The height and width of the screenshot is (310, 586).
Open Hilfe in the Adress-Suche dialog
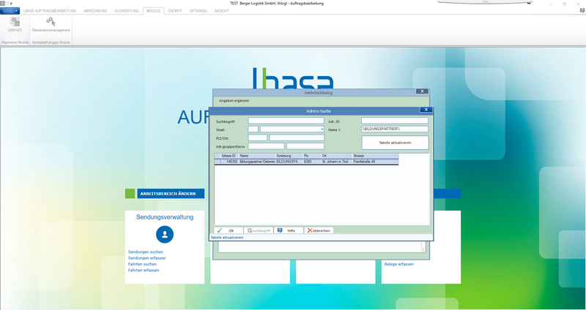coord(289,230)
